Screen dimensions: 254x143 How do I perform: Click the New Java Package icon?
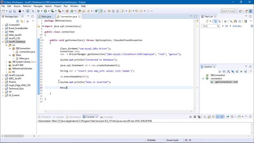[67, 11]
